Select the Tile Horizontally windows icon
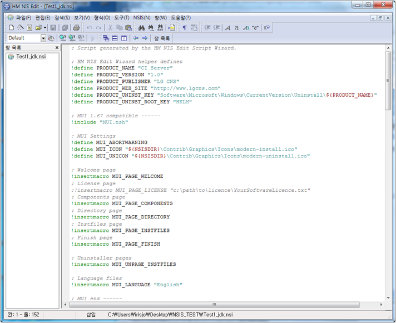The height and width of the screenshot is (323, 396). click(x=115, y=38)
